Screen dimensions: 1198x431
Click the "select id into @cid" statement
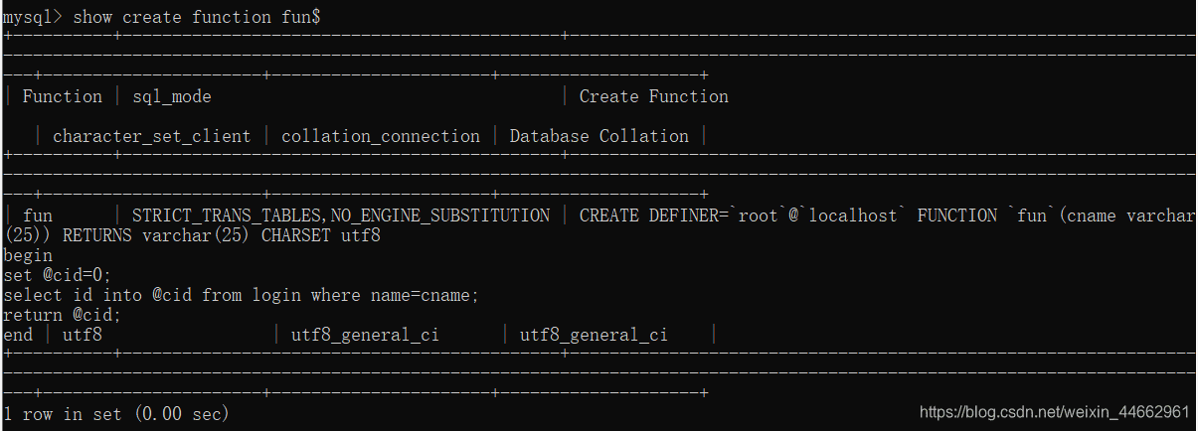(241, 295)
